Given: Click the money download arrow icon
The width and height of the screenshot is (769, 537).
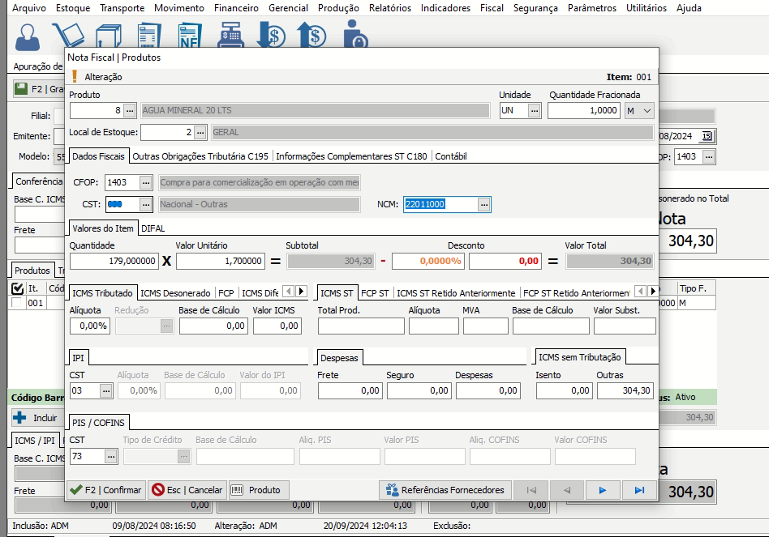Looking at the screenshot, I should (270, 36).
